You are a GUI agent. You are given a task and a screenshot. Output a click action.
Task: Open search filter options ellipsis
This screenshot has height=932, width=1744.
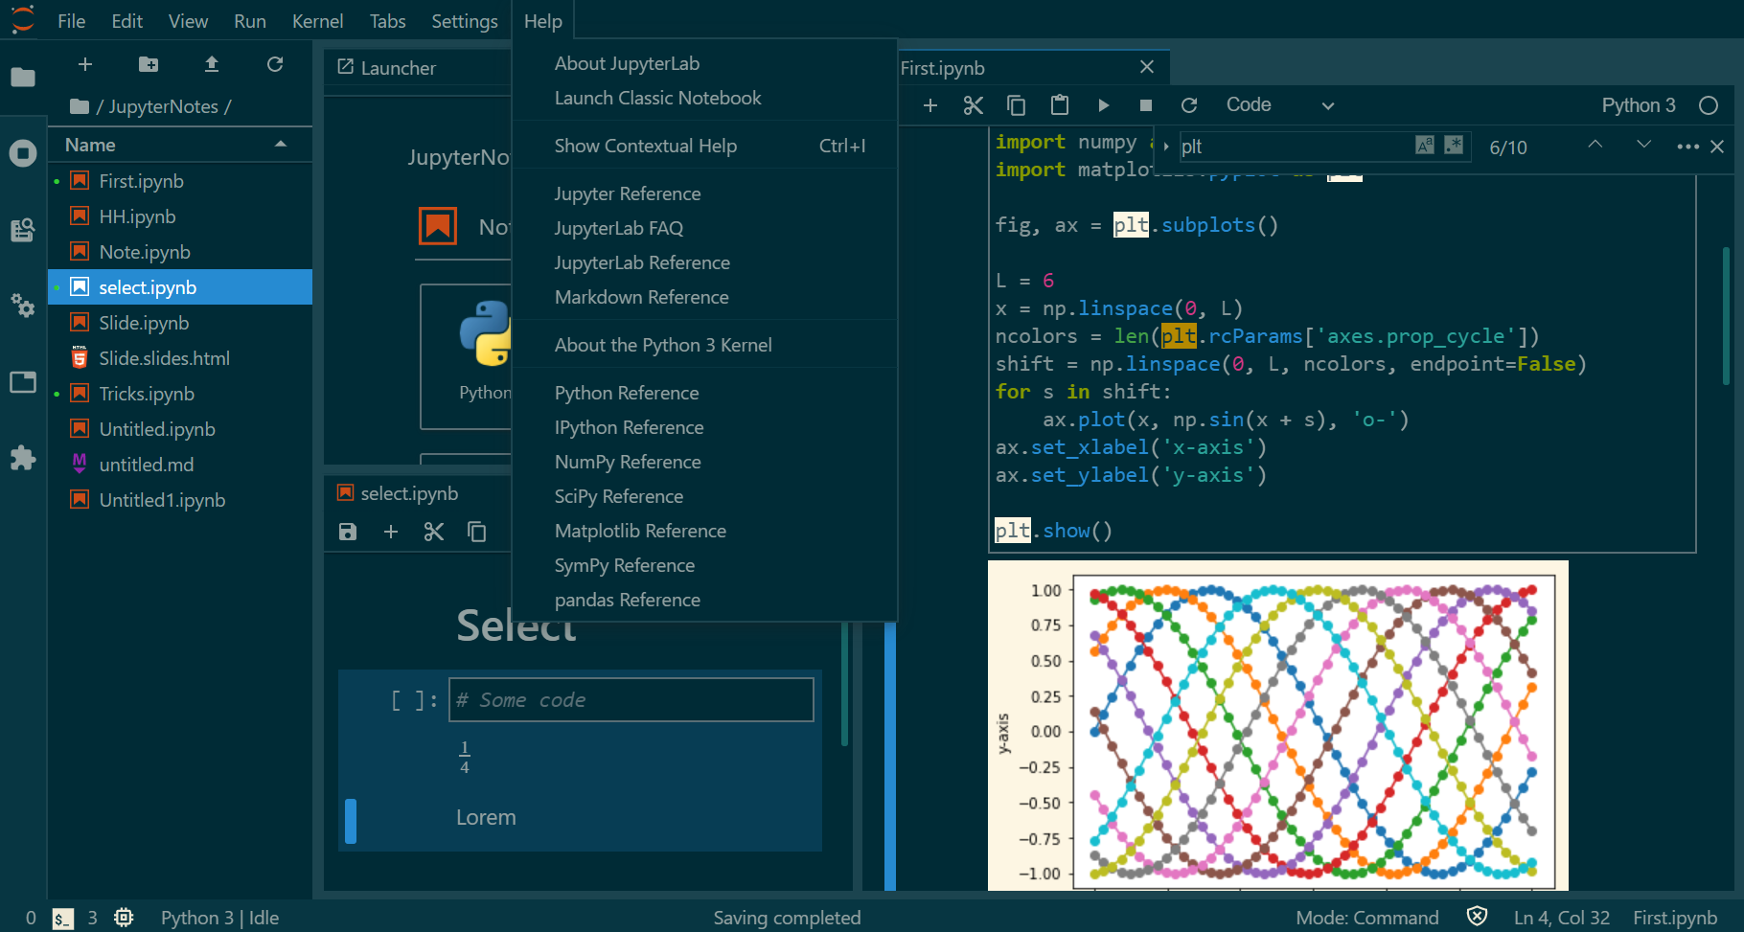[1688, 147]
